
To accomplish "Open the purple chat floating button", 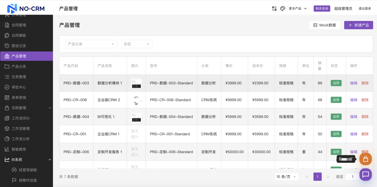I will (x=365, y=174).
